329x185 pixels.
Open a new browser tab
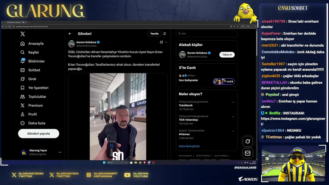click(29, 22)
